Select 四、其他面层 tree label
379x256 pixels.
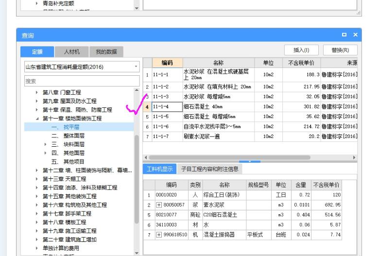coord(68,153)
